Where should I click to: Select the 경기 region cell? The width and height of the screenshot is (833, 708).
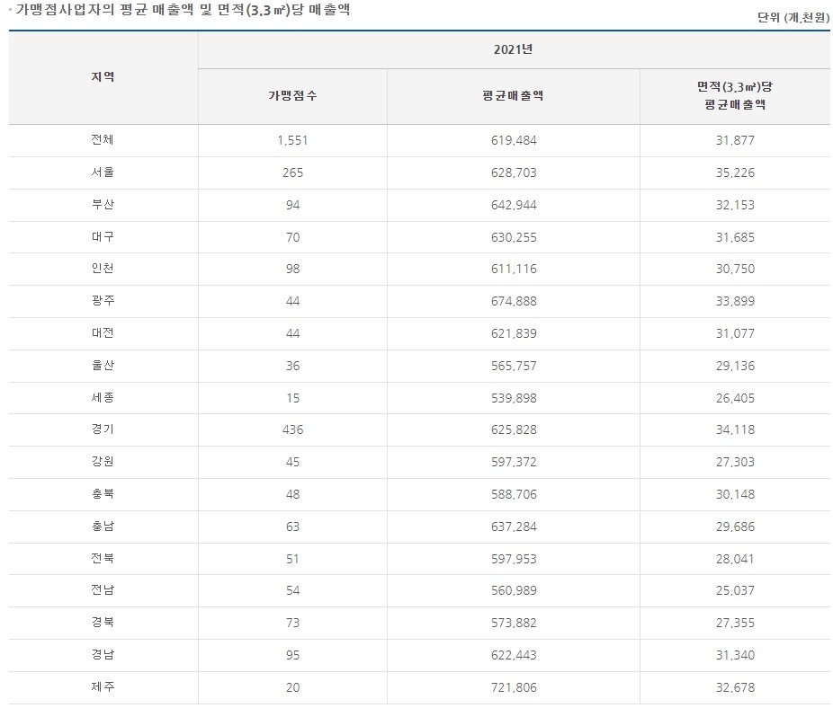pos(103,429)
